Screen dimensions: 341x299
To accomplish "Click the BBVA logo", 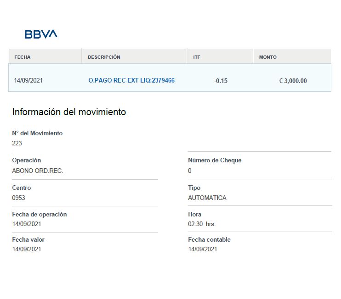I will (x=41, y=34).
